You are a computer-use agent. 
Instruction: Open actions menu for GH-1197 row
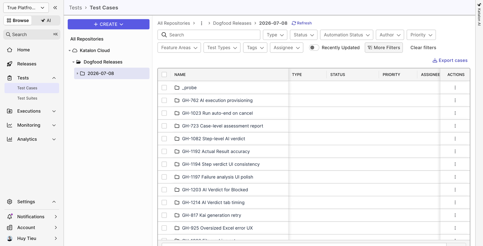tap(455, 177)
